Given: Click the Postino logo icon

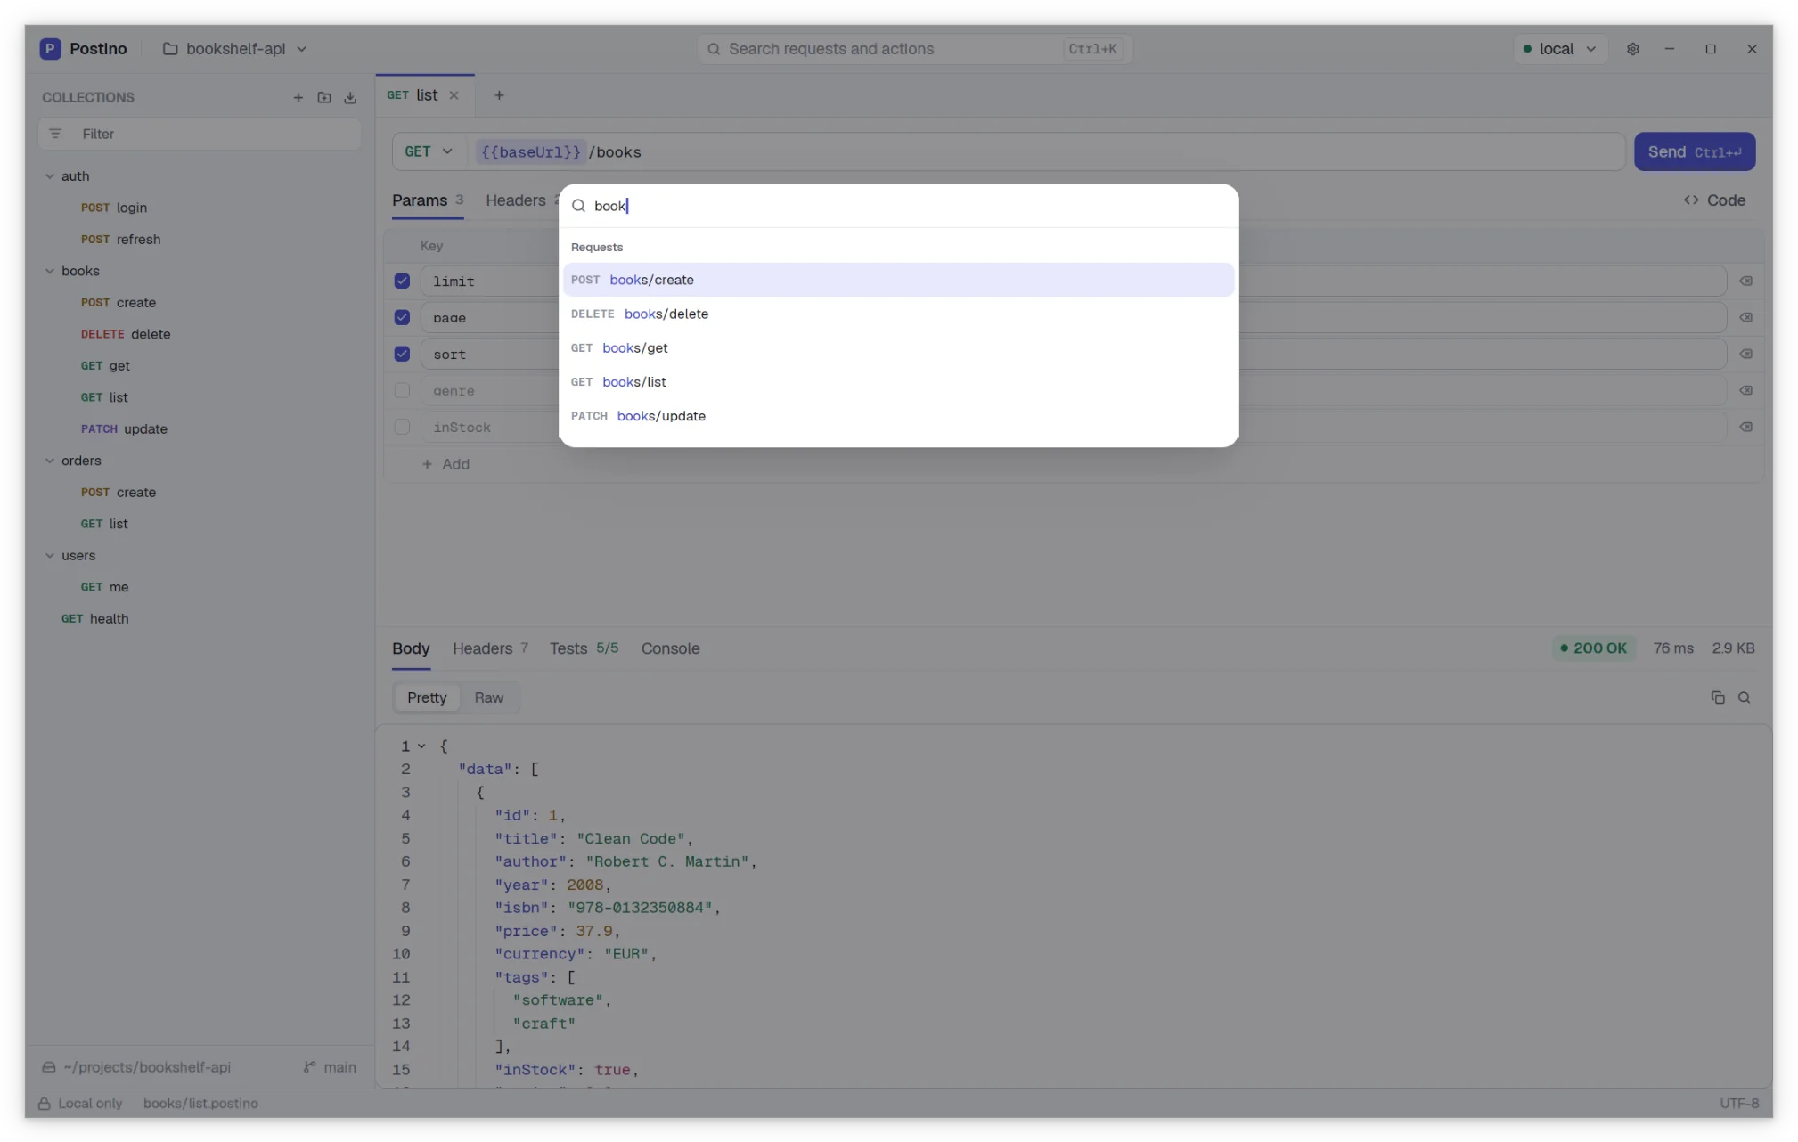Looking at the screenshot, I should [51, 49].
